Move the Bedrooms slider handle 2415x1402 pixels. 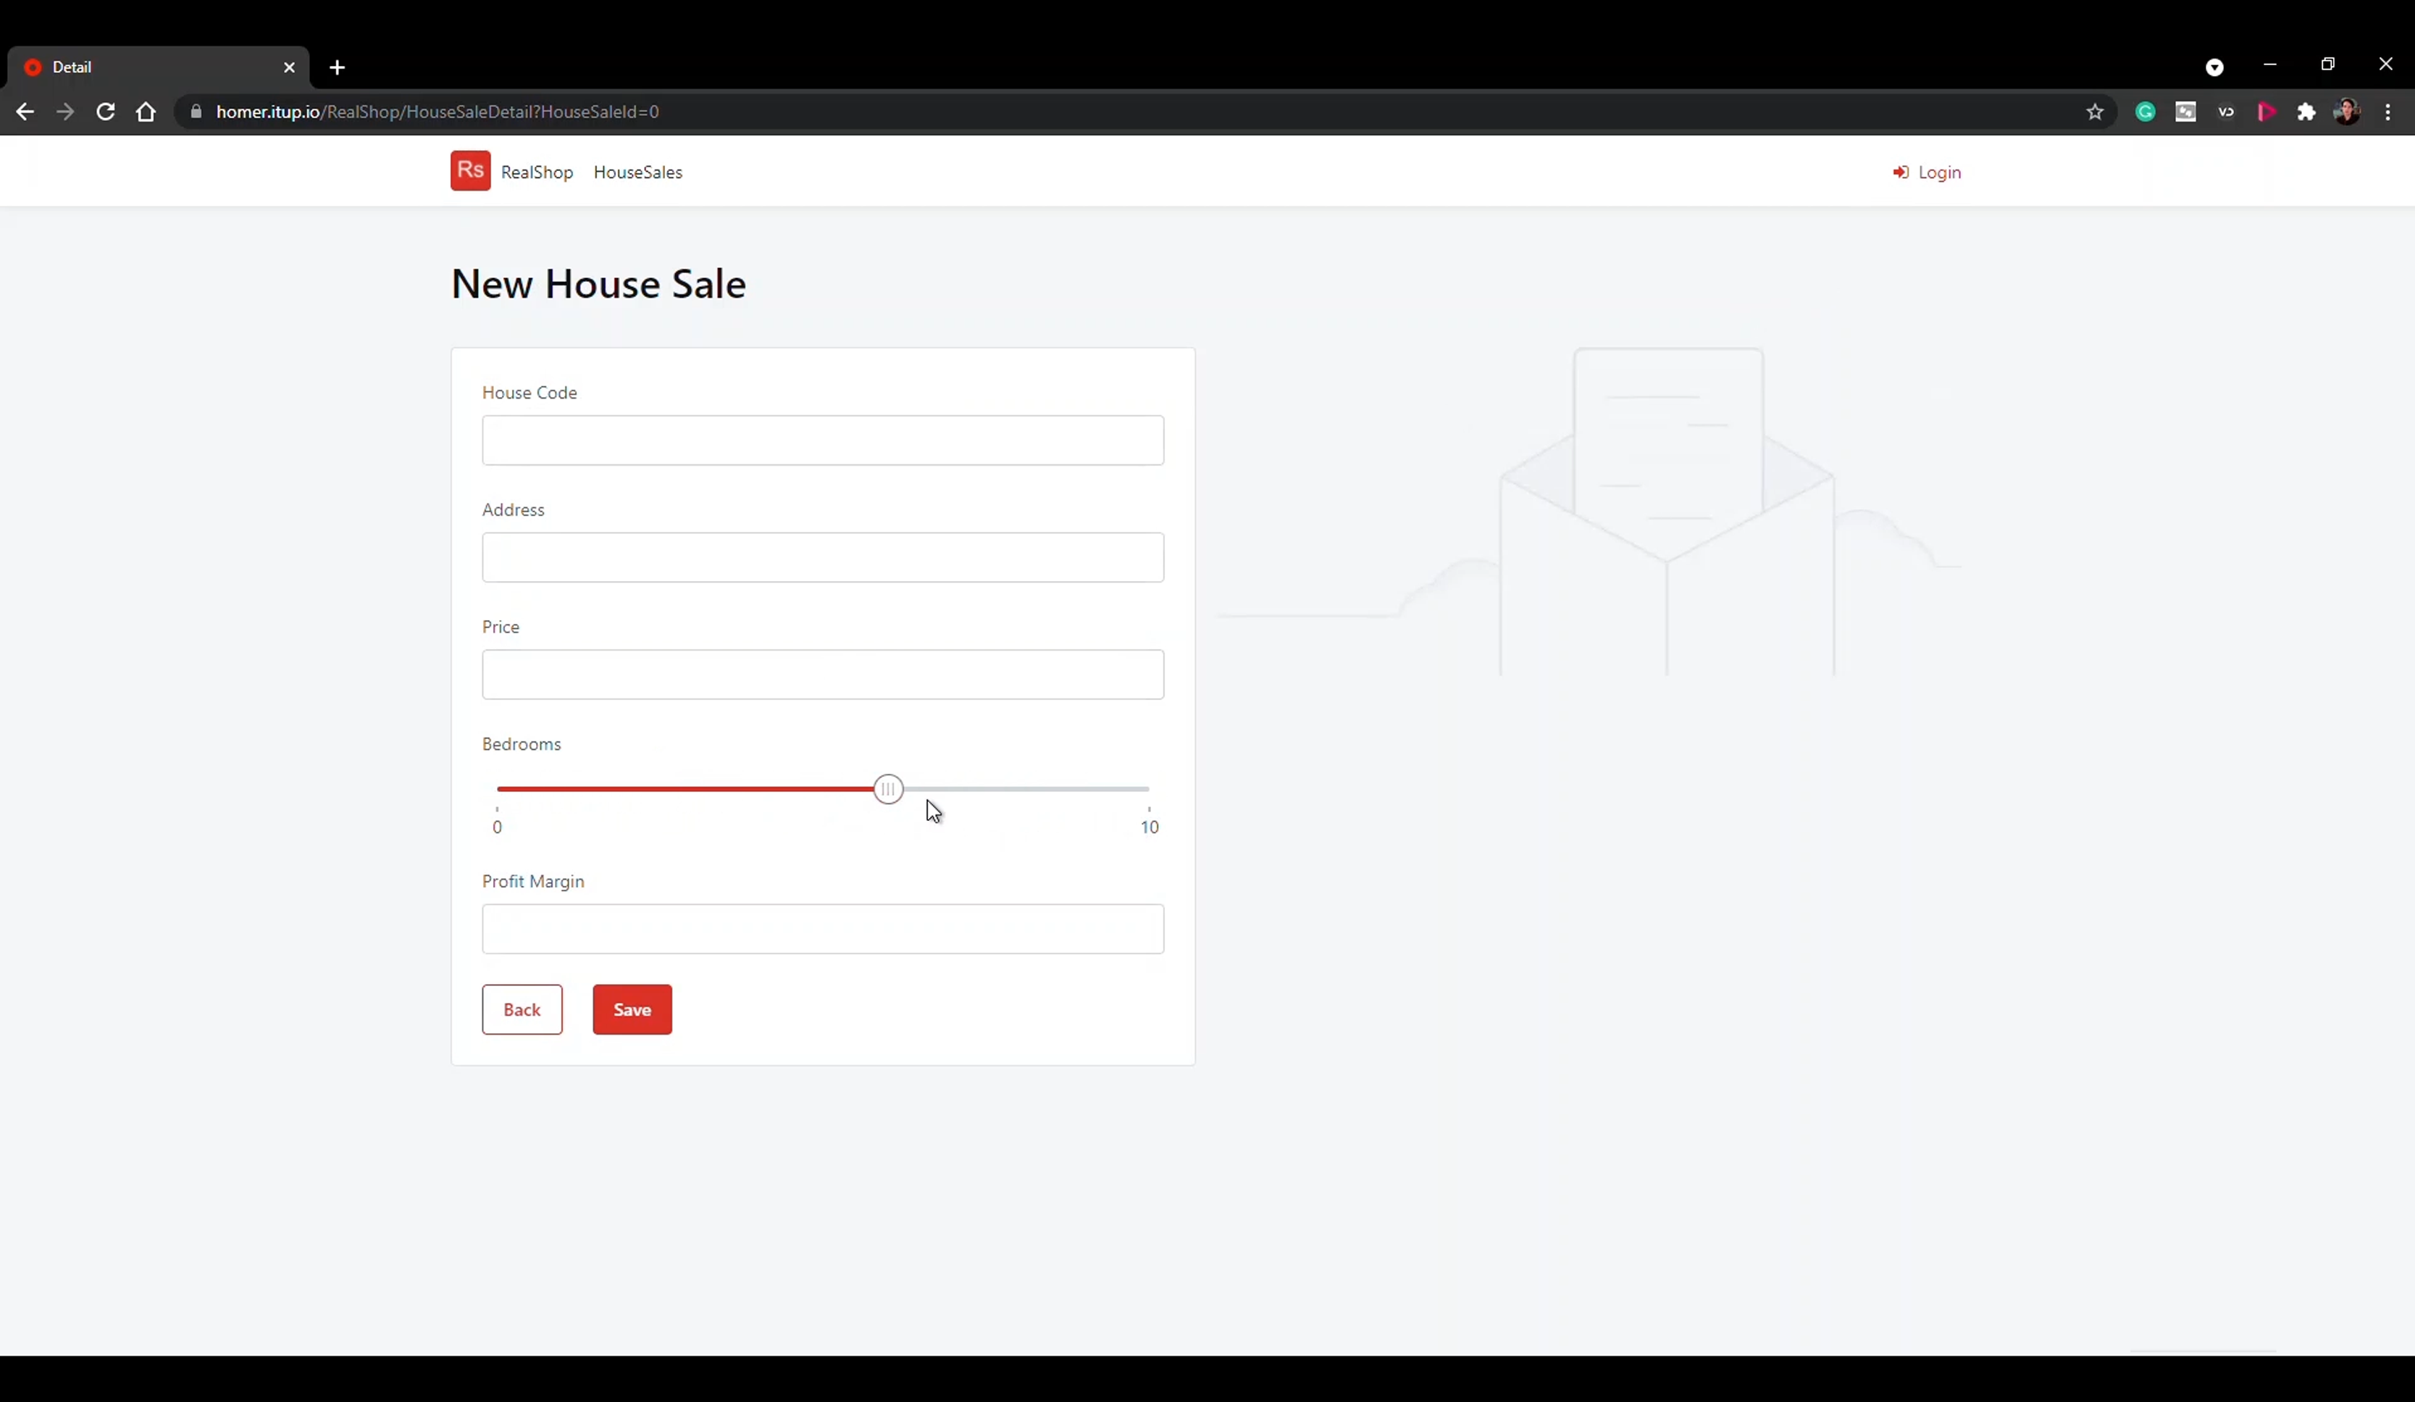pyautogui.click(x=887, y=789)
